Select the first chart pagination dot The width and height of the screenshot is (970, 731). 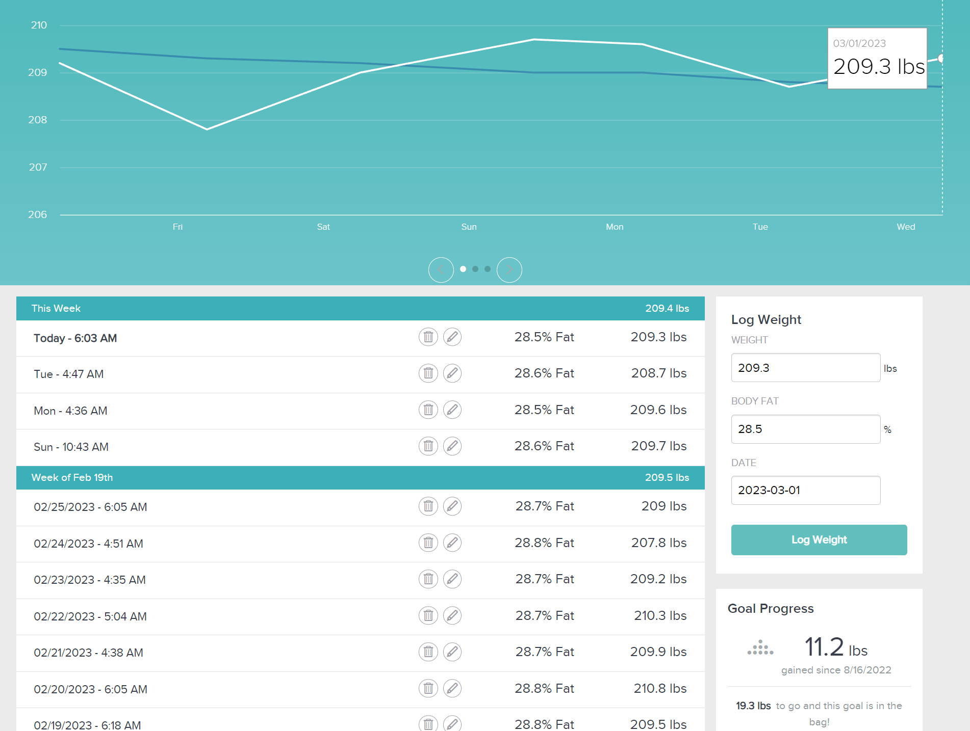(463, 269)
